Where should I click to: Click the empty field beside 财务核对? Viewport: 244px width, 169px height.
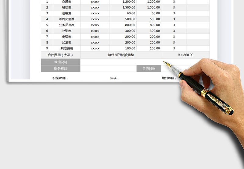tap(109, 69)
